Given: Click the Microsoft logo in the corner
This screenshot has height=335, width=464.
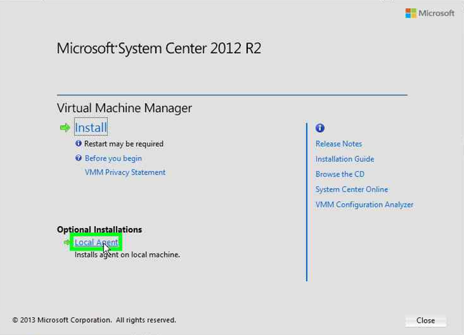Looking at the screenshot, I should coord(430,13).
